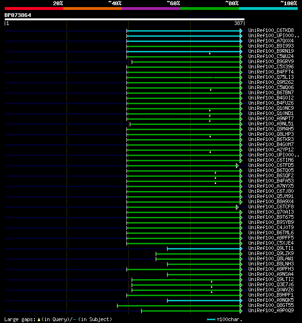Open hit UniRef100_C6TKD8

[x=271, y=30]
